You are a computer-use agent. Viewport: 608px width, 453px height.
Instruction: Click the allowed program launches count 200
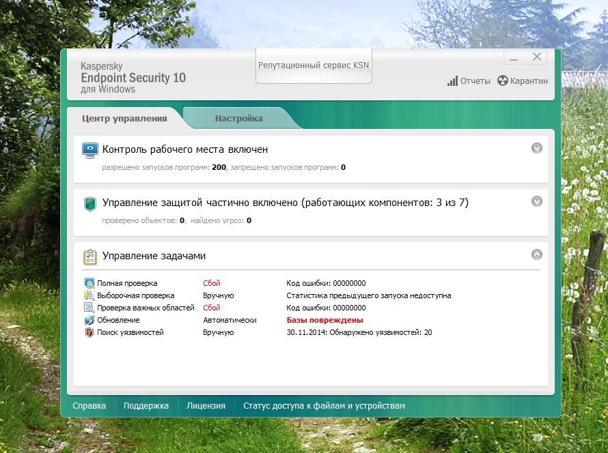click(219, 167)
